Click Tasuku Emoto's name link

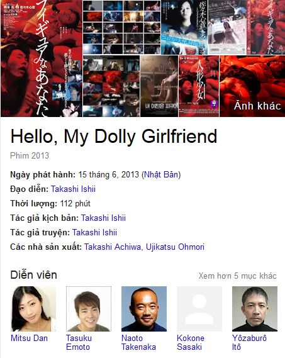pyautogui.click(x=79, y=342)
